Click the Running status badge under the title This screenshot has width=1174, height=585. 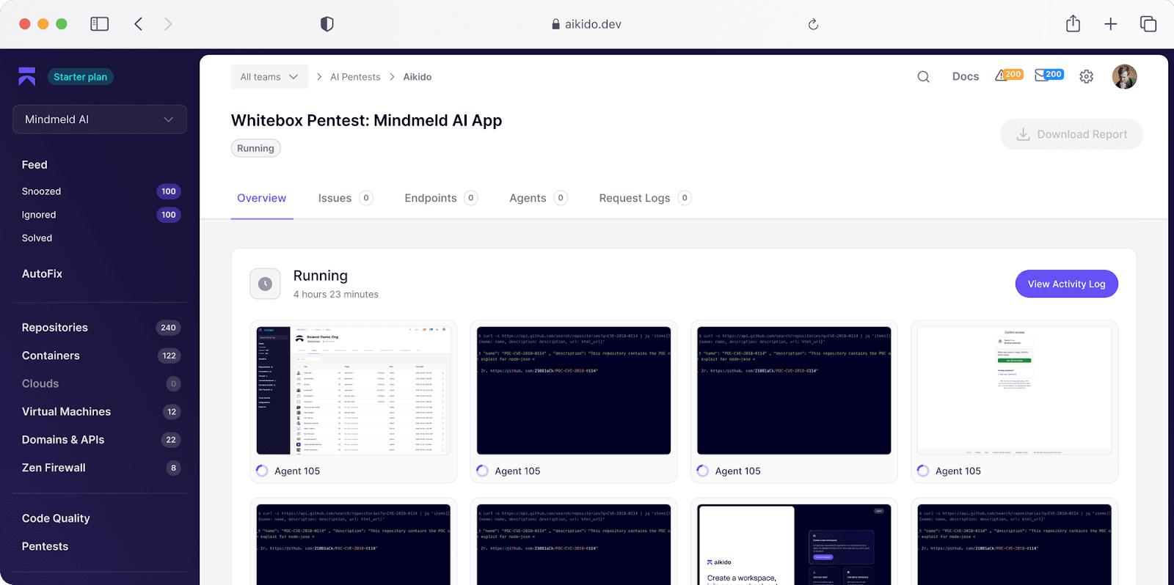pos(255,148)
